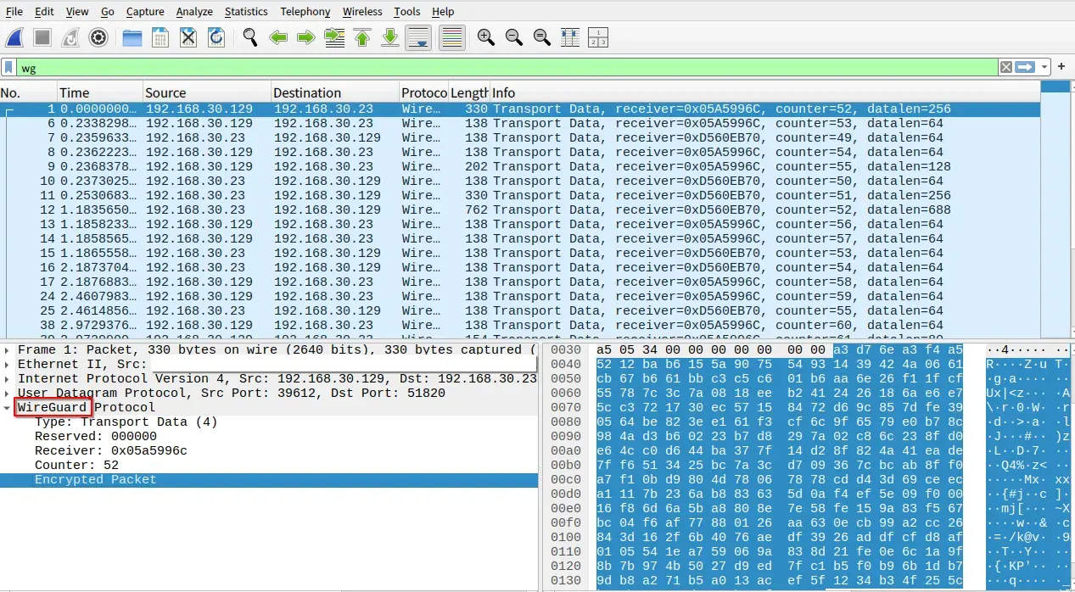This screenshot has height=592, width=1075.
Task: Expand Internet Protocol Version 4 node
Action: tap(8, 378)
